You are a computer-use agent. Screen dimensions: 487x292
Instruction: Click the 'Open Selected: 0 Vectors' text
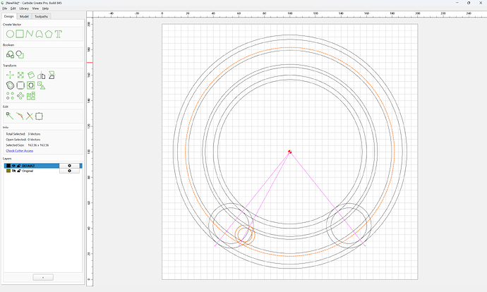click(x=23, y=140)
